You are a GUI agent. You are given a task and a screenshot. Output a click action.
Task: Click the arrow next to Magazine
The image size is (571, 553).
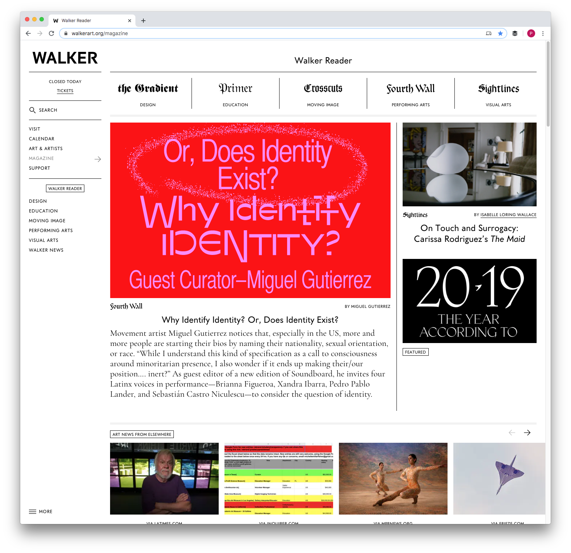(98, 159)
